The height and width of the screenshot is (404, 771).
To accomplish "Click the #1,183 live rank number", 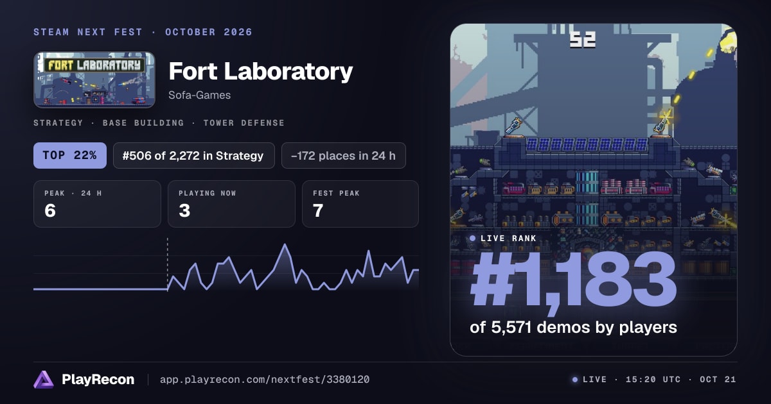I will (573, 280).
